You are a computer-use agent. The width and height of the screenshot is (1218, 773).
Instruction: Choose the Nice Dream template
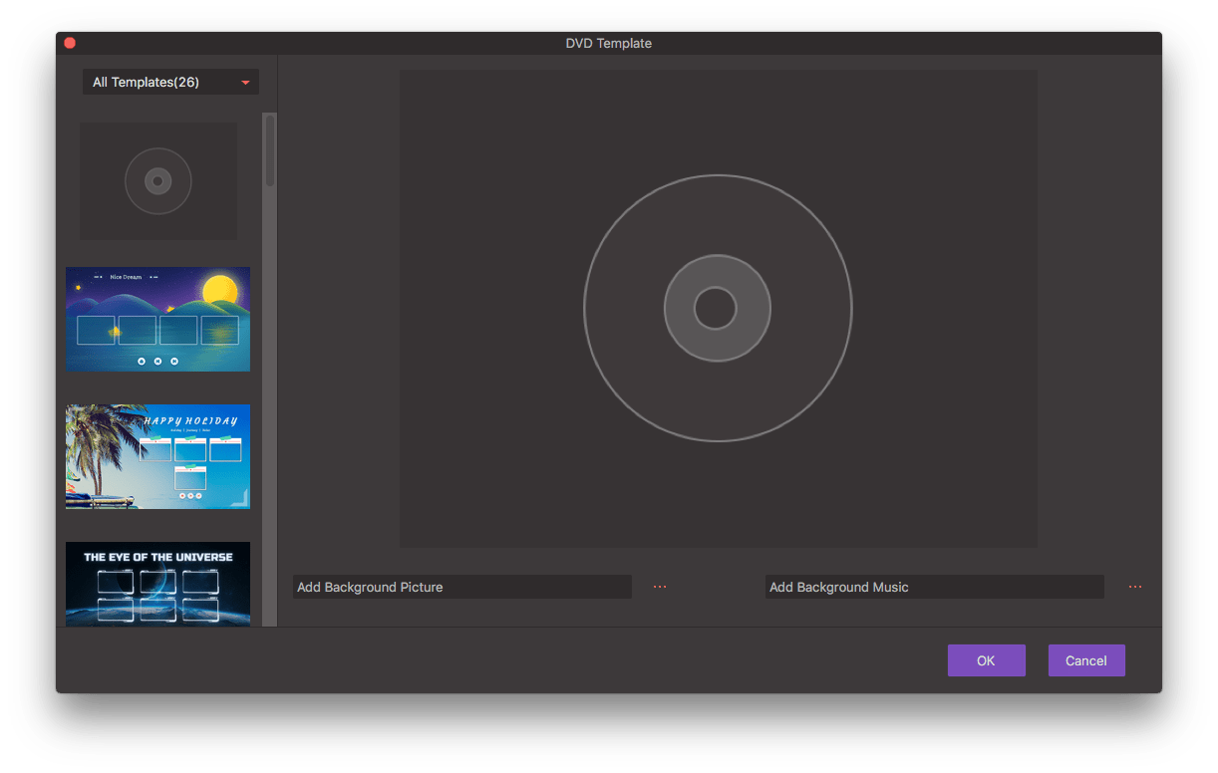point(157,319)
